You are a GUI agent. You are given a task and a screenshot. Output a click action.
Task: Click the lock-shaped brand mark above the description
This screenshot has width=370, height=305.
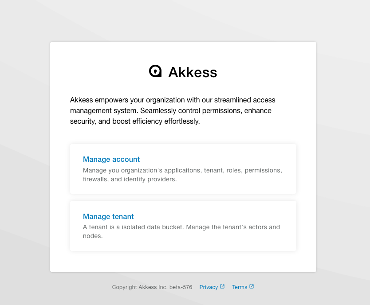(x=155, y=70)
